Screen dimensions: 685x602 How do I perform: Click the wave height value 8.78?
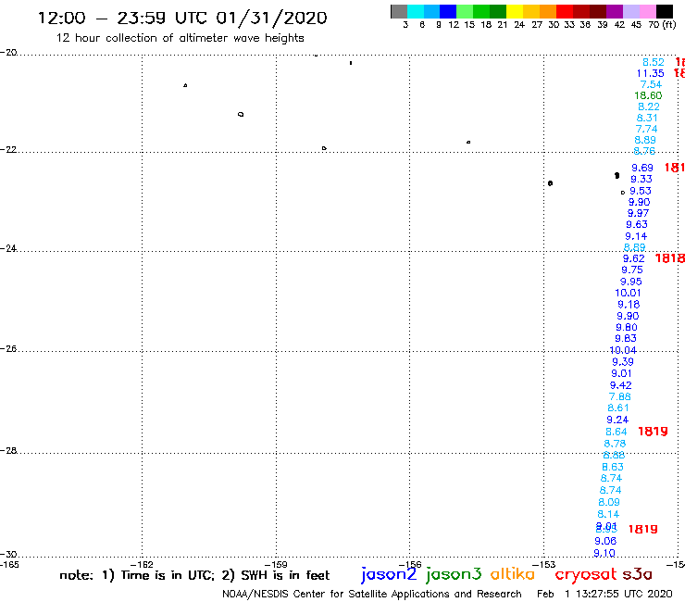point(615,444)
